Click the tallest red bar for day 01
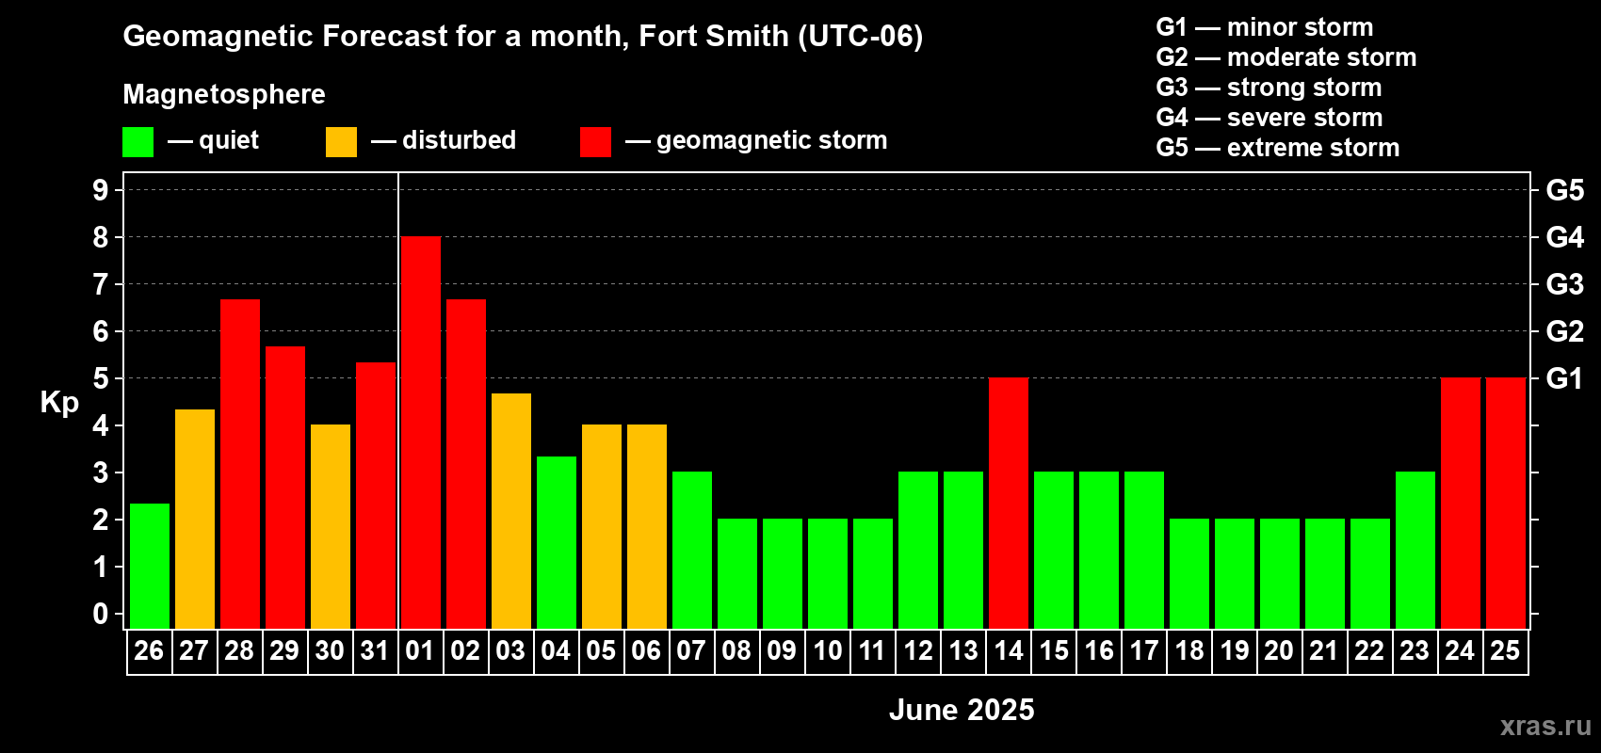Screen dimensions: 1601x753 pyautogui.click(x=421, y=432)
